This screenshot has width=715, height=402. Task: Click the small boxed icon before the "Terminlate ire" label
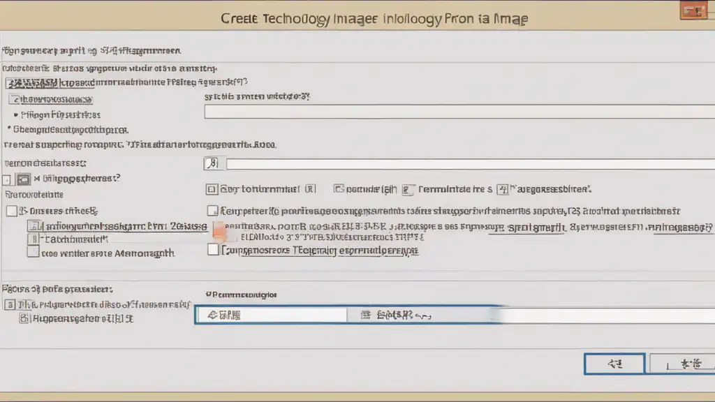click(x=408, y=188)
